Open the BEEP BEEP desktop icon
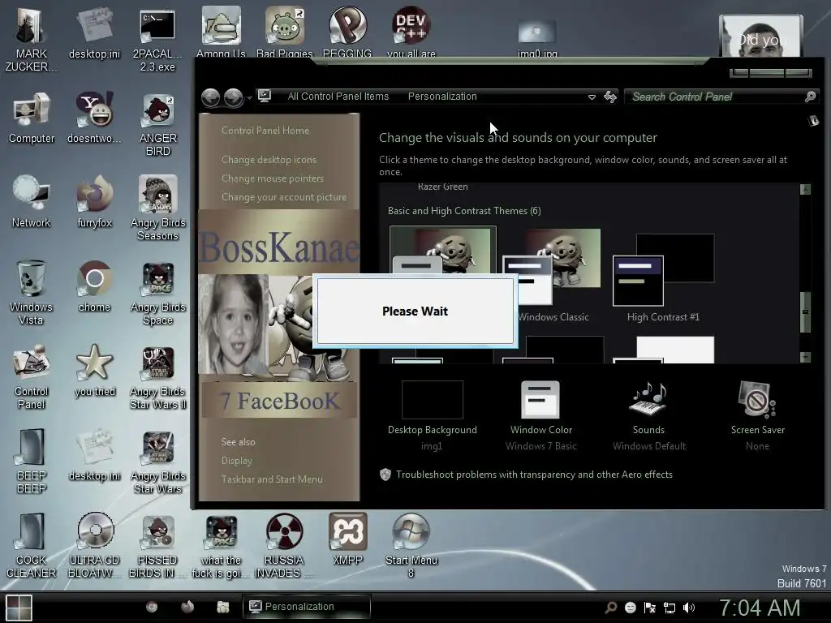831x623 pixels. click(32, 461)
